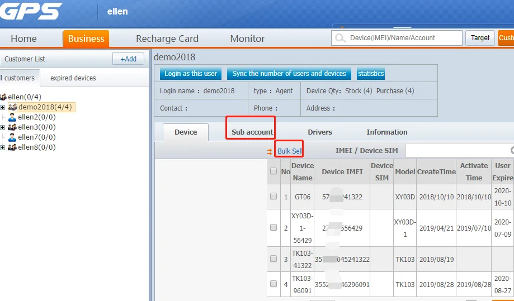Select the checkbox for TK103-96091 device
Image resolution: width=514 pixels, height=301 pixels.
pyautogui.click(x=273, y=284)
